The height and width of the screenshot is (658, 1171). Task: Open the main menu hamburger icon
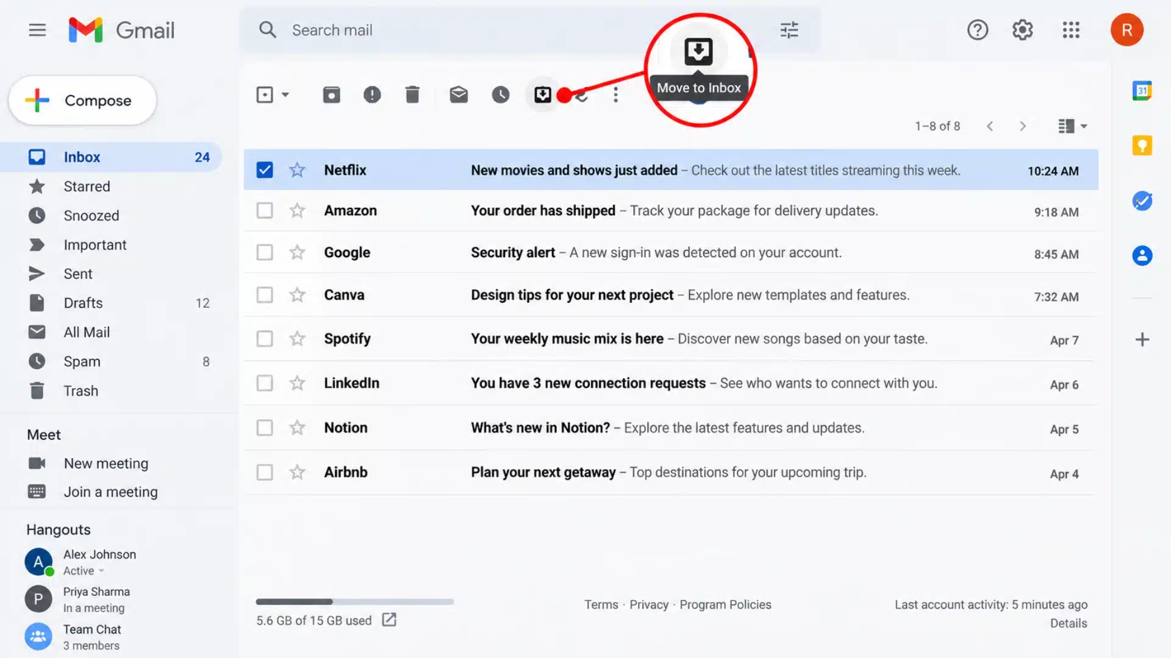pyautogui.click(x=37, y=30)
